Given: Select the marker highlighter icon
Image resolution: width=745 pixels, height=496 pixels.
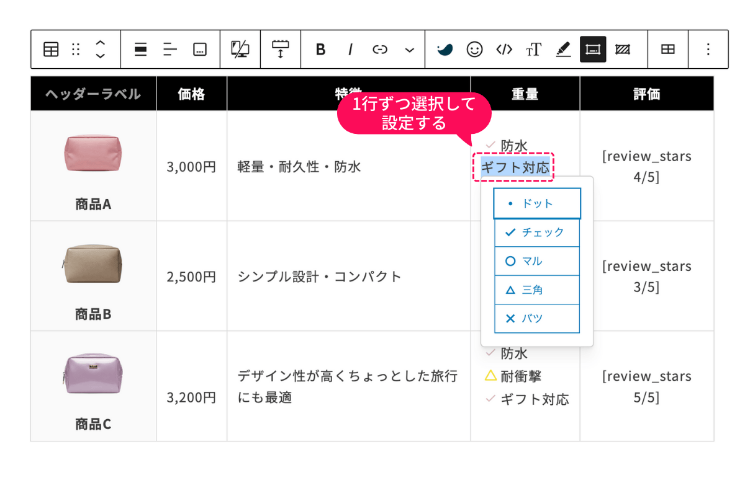Looking at the screenshot, I should click(x=562, y=49).
